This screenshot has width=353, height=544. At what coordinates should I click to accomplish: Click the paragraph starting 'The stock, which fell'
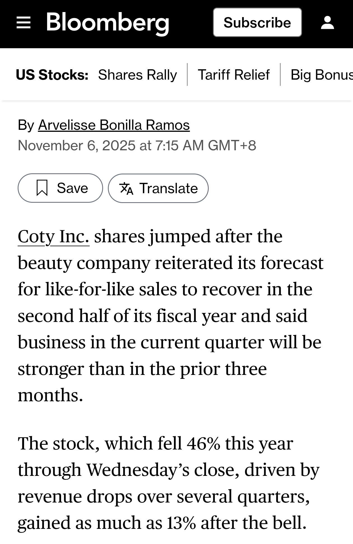168,483
